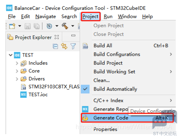Minimize the Project Explorer panel

73,35
